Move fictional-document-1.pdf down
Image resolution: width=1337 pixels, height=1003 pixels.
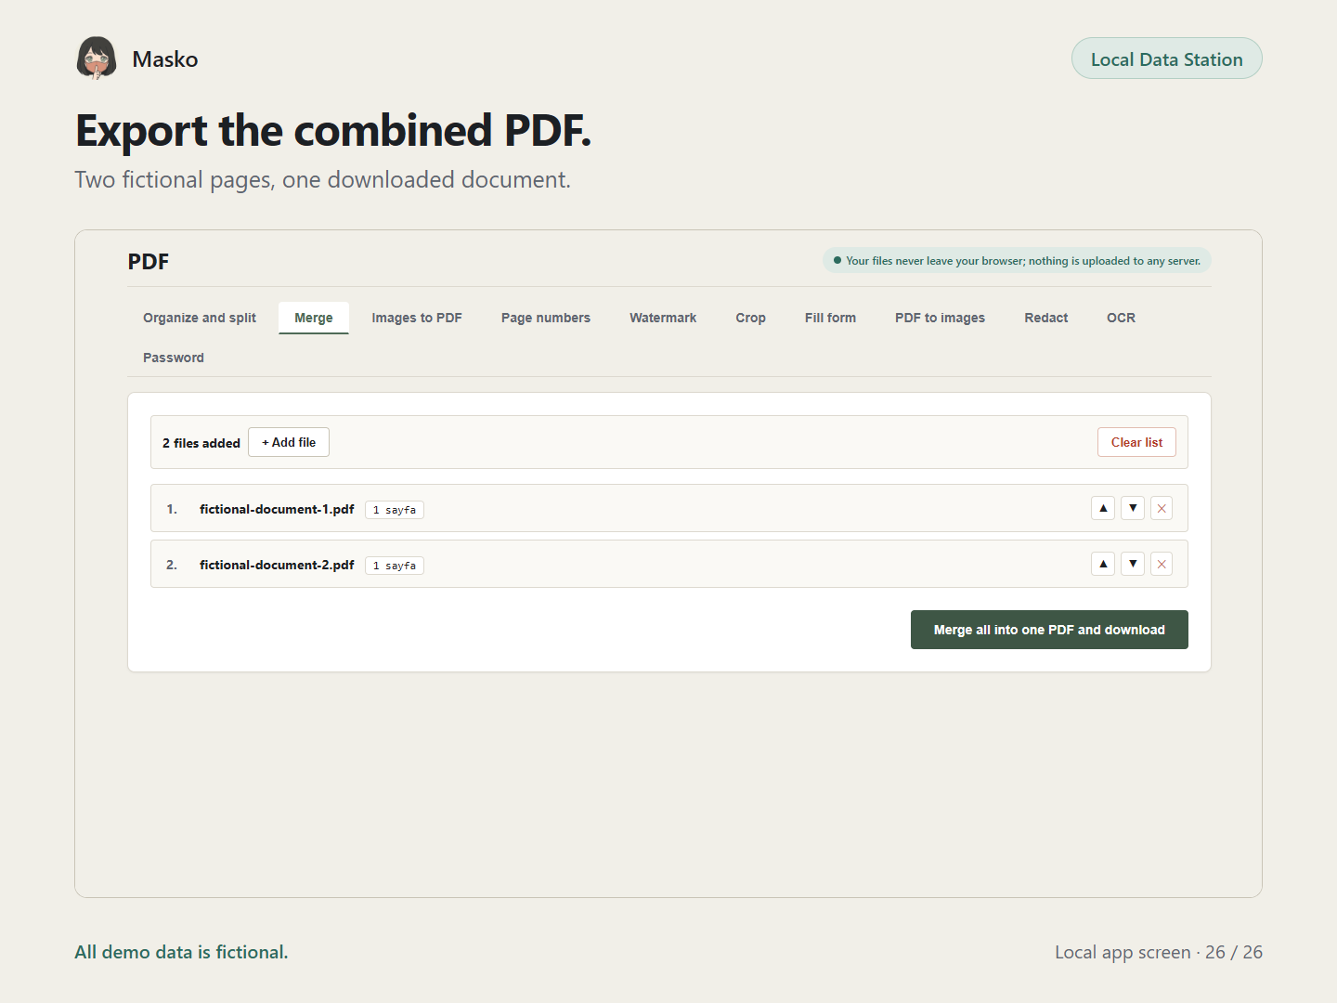click(x=1133, y=508)
